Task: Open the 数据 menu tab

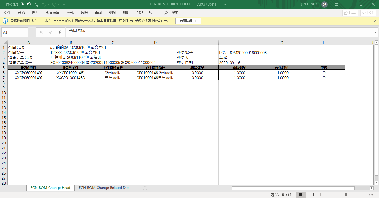Action: coord(84,13)
